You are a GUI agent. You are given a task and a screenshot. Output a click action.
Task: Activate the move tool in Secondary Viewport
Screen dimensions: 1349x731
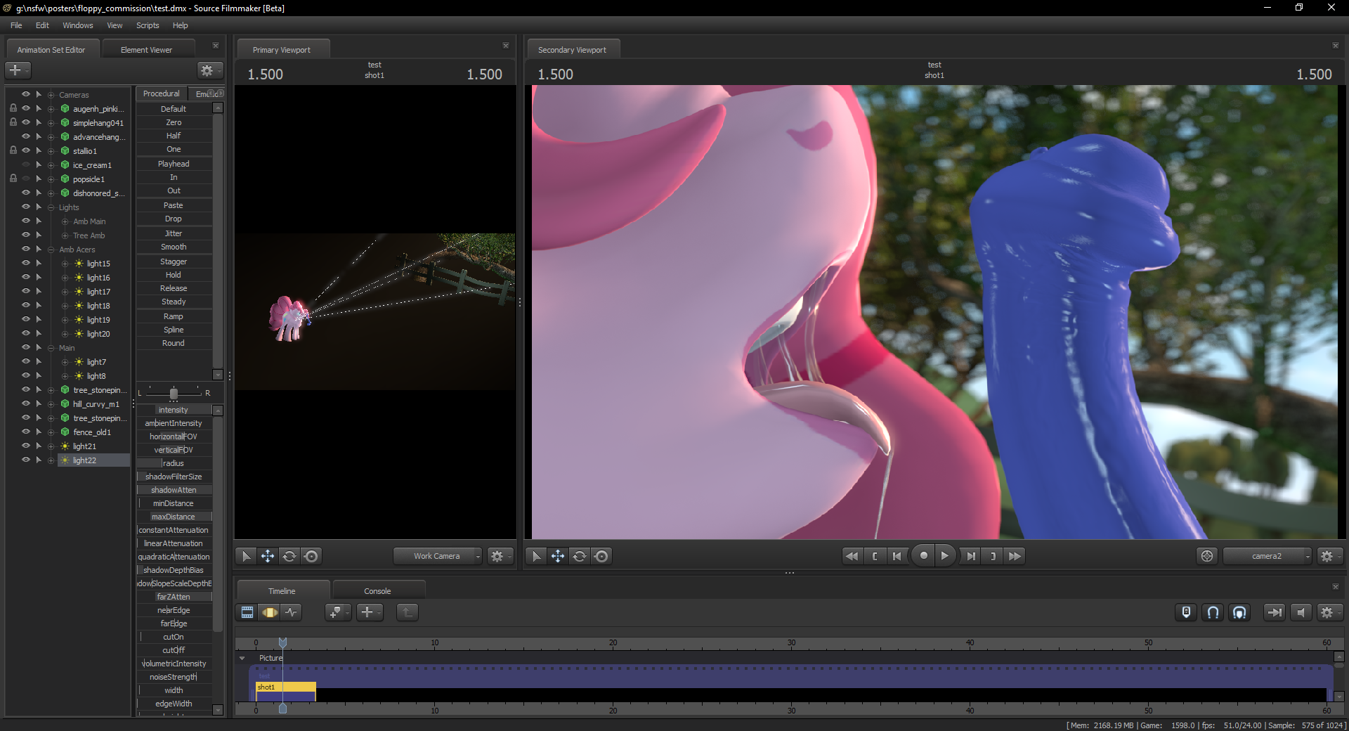558,556
